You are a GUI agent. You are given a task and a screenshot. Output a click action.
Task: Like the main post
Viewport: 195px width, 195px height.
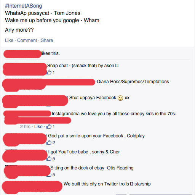pos(9,40)
